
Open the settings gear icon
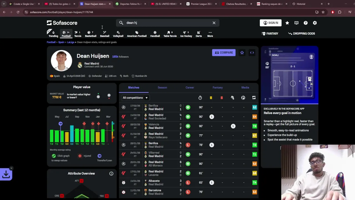pos(315,23)
